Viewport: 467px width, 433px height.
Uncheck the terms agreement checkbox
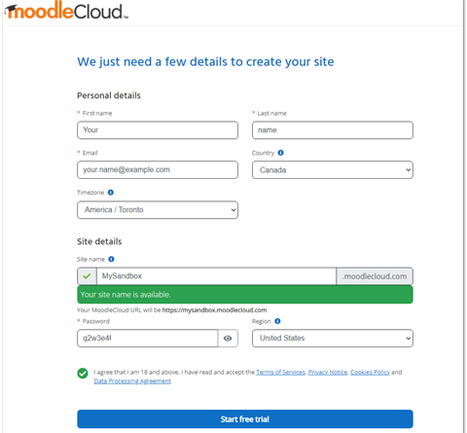tap(83, 373)
